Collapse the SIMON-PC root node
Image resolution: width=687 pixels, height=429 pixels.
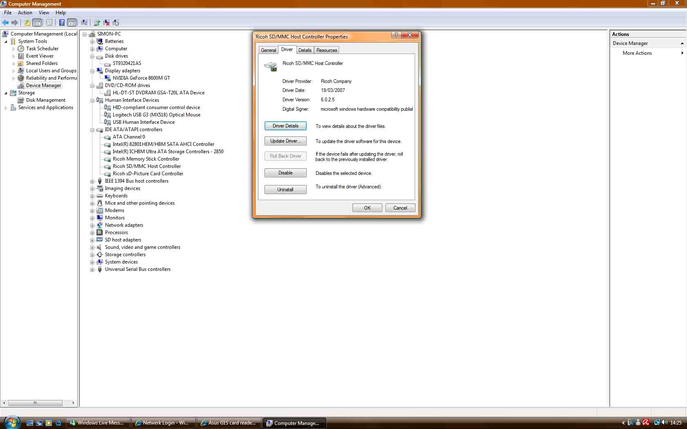coord(85,34)
